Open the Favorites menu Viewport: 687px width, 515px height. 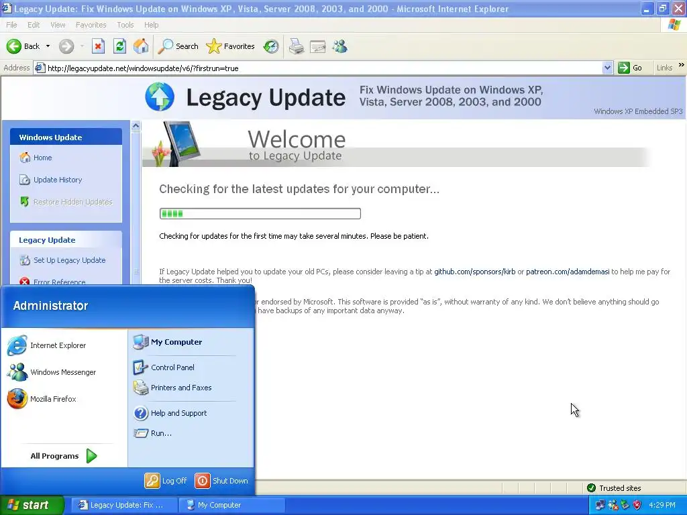[91, 25]
